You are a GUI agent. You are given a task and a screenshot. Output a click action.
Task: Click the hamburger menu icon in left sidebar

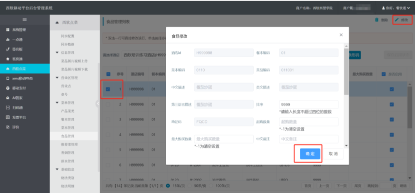coord(25,19)
